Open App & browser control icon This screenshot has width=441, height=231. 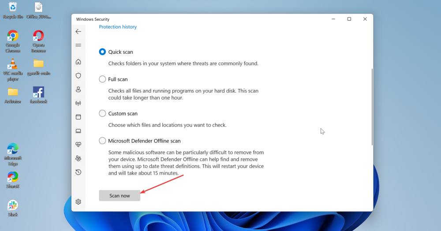tap(78, 117)
